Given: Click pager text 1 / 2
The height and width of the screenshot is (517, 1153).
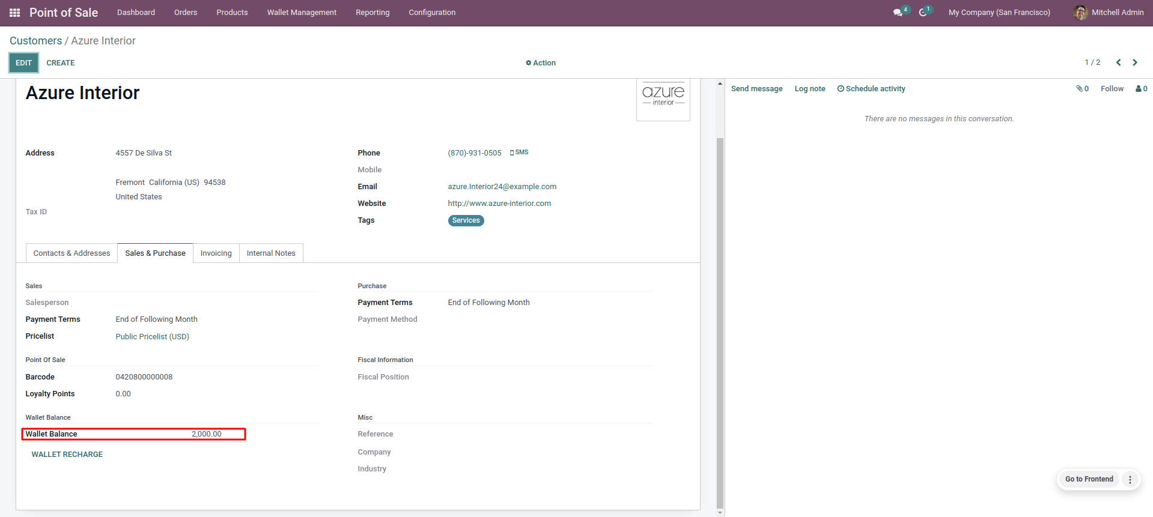Looking at the screenshot, I should tap(1092, 62).
